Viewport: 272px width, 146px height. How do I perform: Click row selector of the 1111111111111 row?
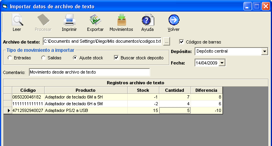[x=8, y=104]
